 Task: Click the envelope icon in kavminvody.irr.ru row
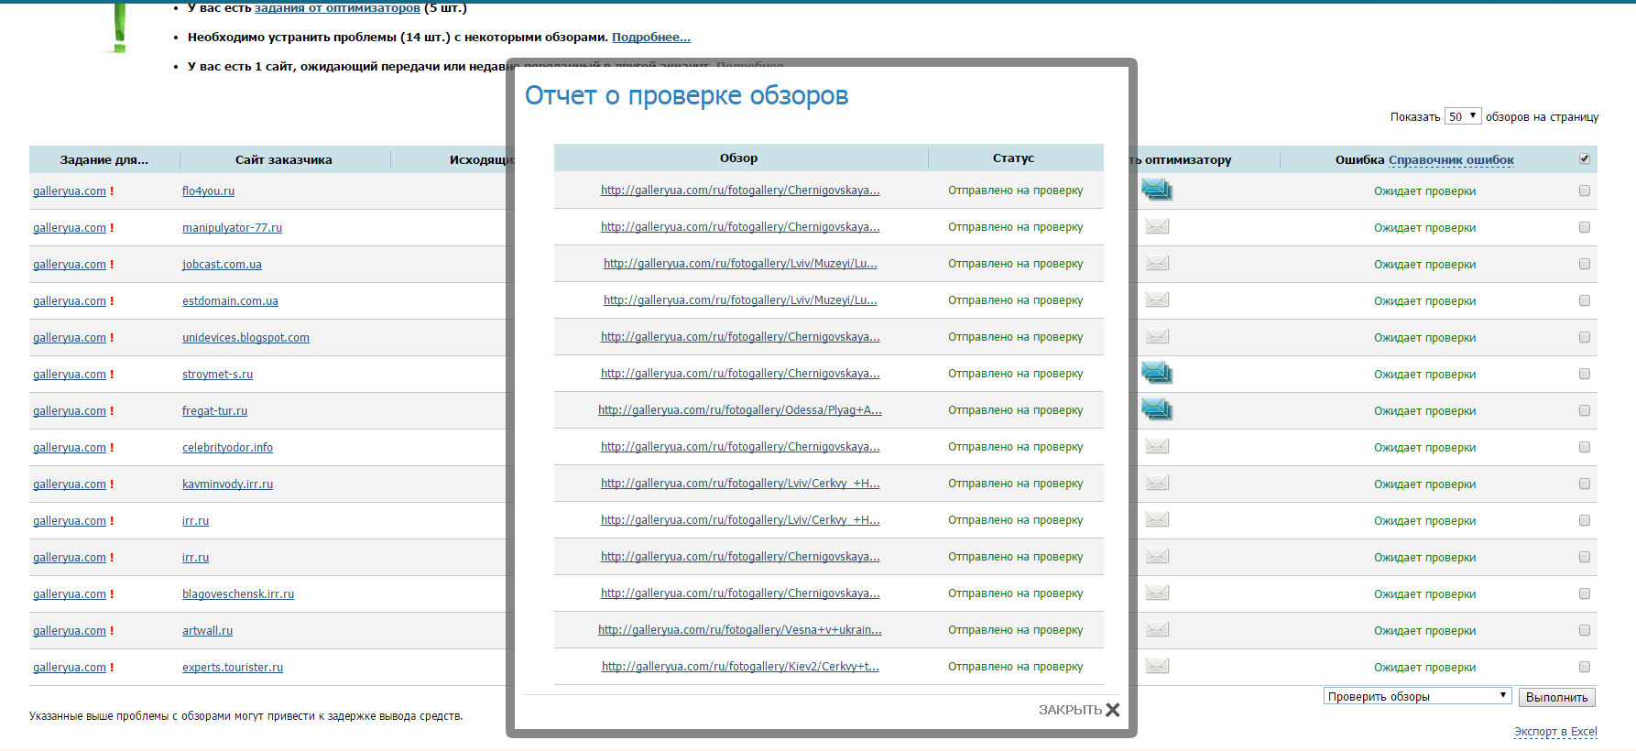pyautogui.click(x=1157, y=483)
